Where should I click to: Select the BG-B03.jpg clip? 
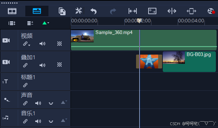point(189,62)
